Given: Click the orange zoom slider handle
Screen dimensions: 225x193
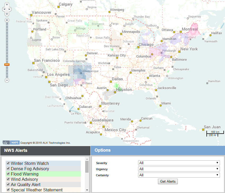Looking at the screenshot, I should point(7,64).
